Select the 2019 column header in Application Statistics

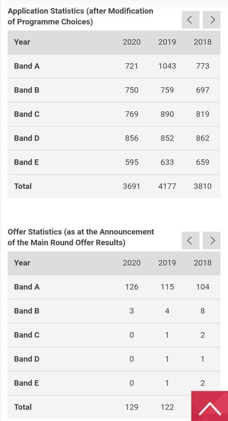click(167, 42)
